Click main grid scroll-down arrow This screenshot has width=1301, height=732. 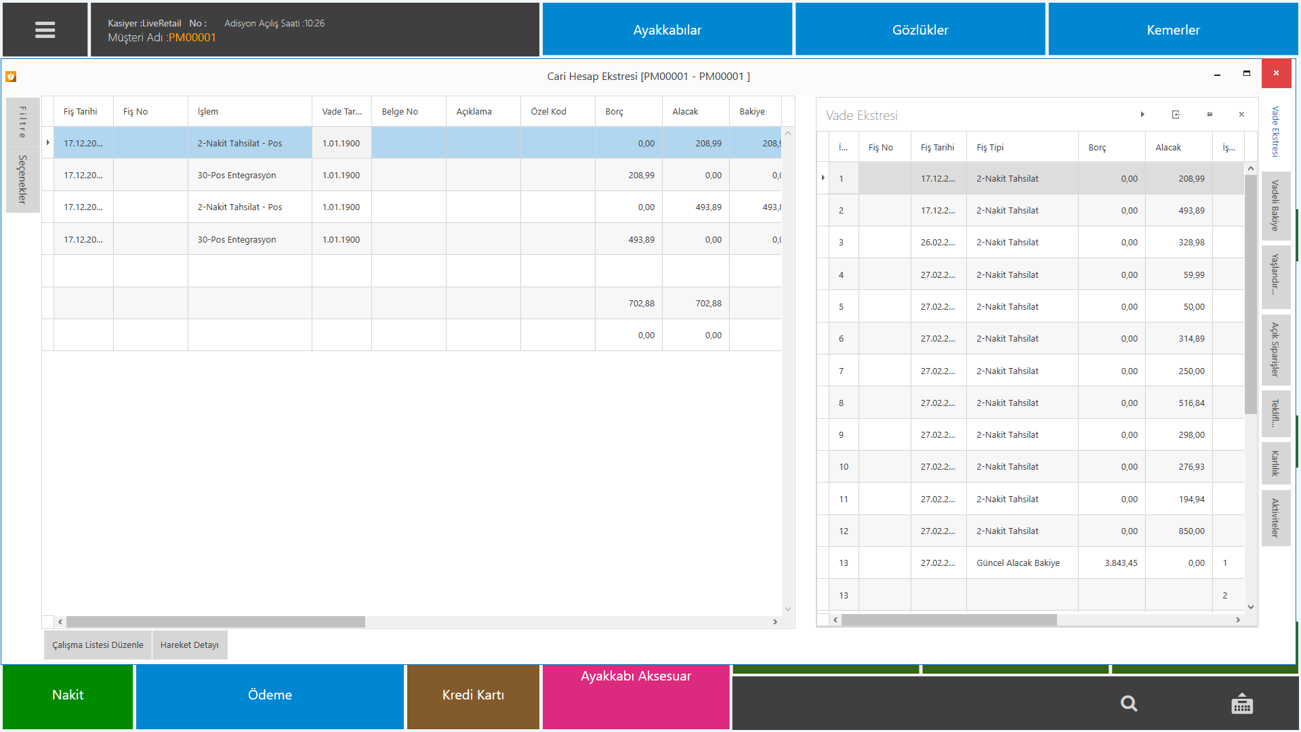click(787, 609)
